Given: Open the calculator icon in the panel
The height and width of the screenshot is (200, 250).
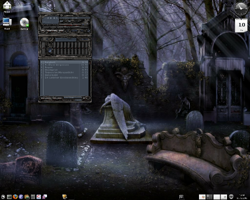Looking at the screenshot, I should pos(32,197).
